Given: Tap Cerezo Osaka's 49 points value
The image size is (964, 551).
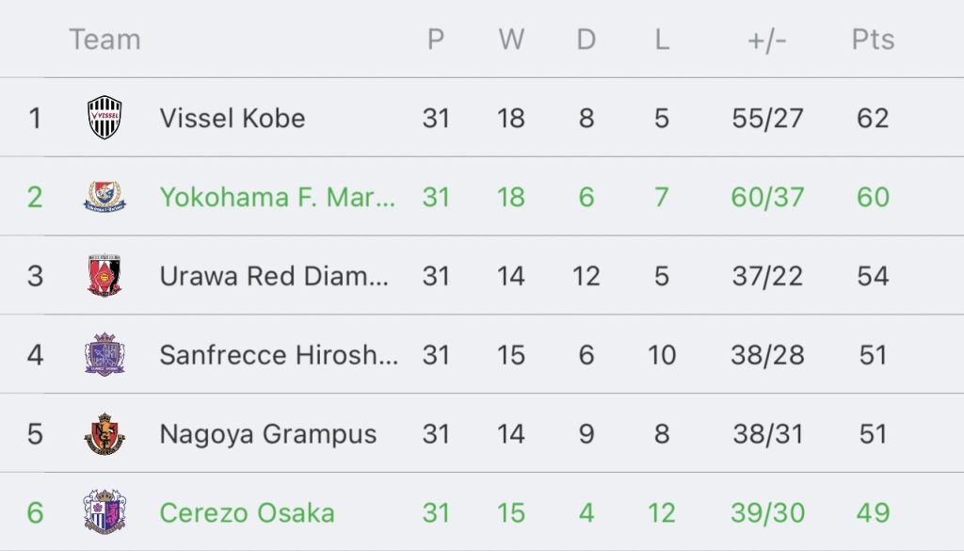Looking at the screenshot, I should [873, 513].
